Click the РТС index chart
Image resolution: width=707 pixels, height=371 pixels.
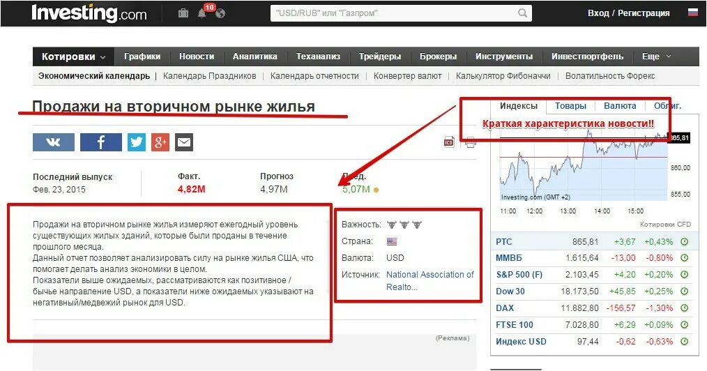tap(584, 167)
